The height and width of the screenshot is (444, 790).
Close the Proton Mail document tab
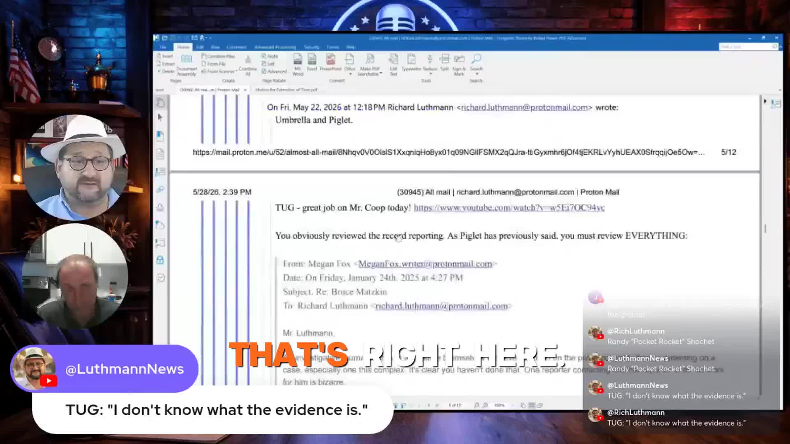(245, 90)
